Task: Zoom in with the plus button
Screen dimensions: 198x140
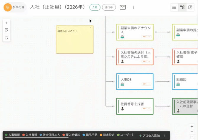Action: tap(192, 126)
